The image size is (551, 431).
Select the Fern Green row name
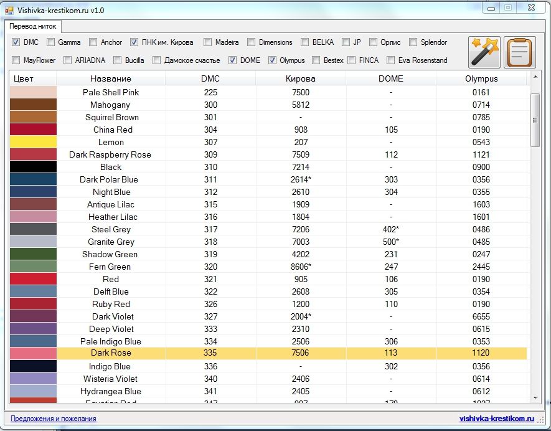pos(110,267)
